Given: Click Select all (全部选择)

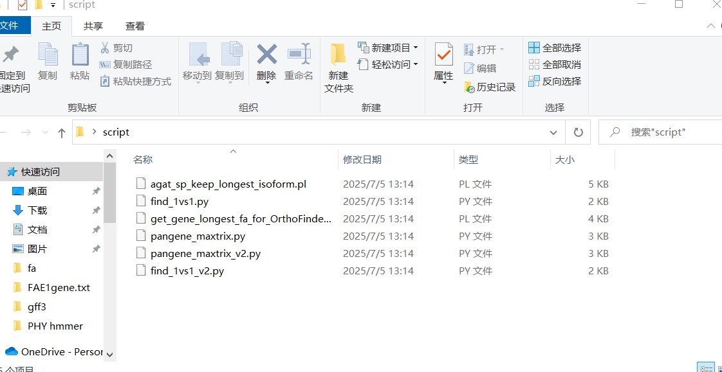Looking at the screenshot, I should pos(555,48).
